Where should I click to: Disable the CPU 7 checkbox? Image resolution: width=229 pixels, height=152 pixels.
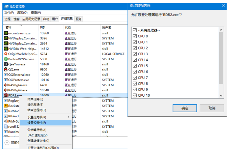click(x=135, y=78)
